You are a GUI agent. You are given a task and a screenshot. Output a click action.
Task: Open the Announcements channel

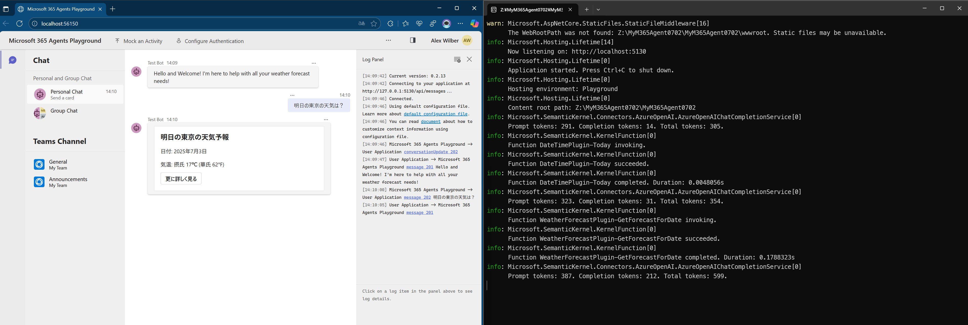75,182
